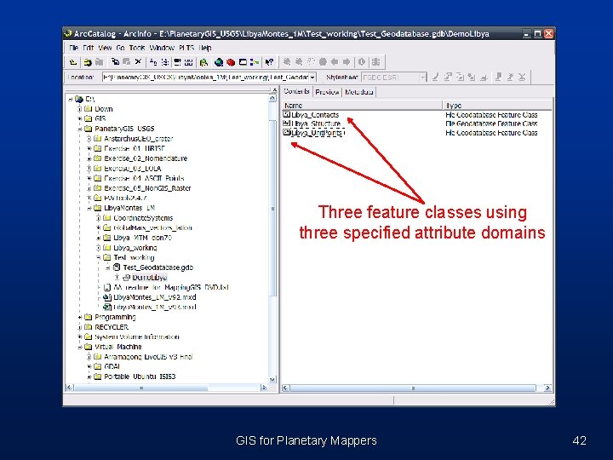The height and width of the screenshot is (460, 613).
Task: Switch to Details view icon
Action: 177,62
